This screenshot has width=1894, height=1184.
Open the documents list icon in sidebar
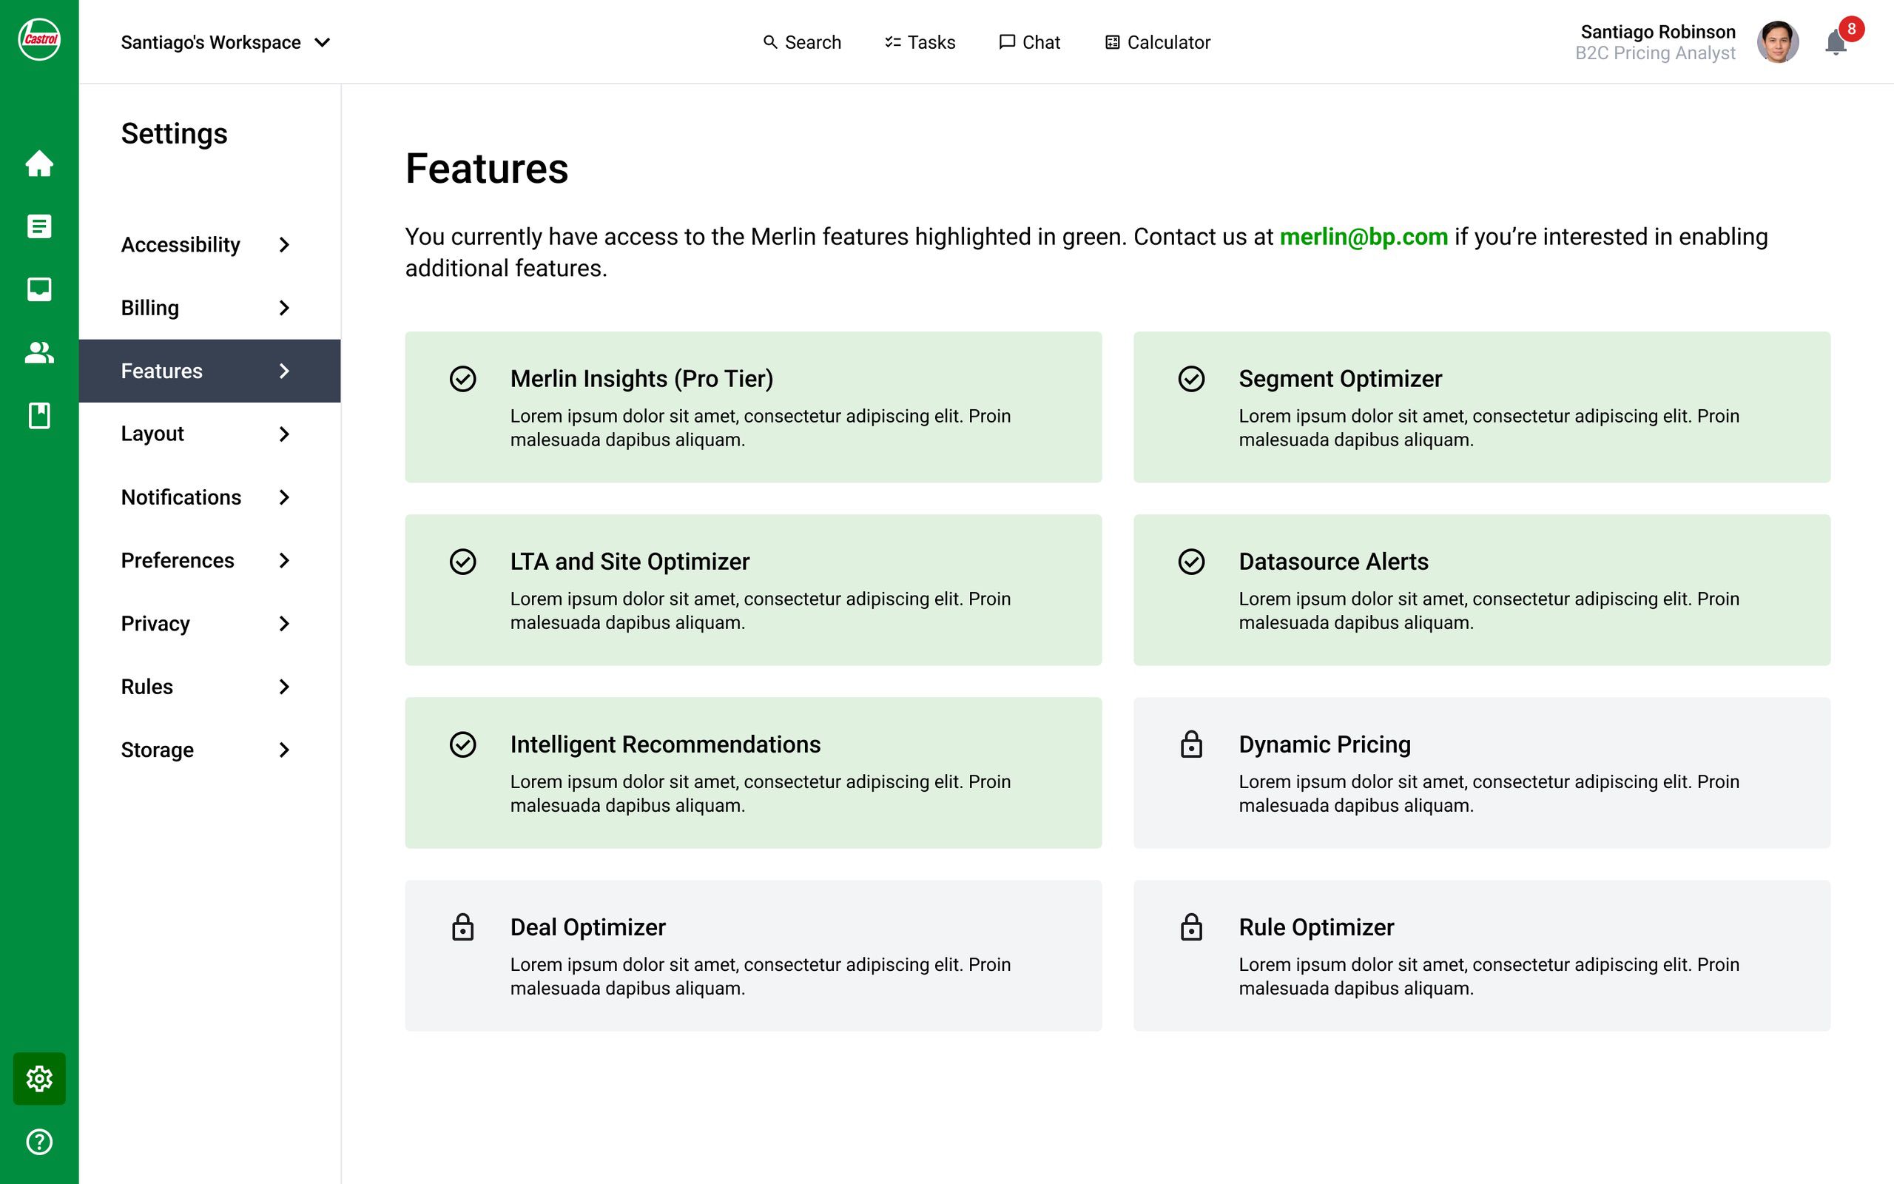click(x=39, y=226)
